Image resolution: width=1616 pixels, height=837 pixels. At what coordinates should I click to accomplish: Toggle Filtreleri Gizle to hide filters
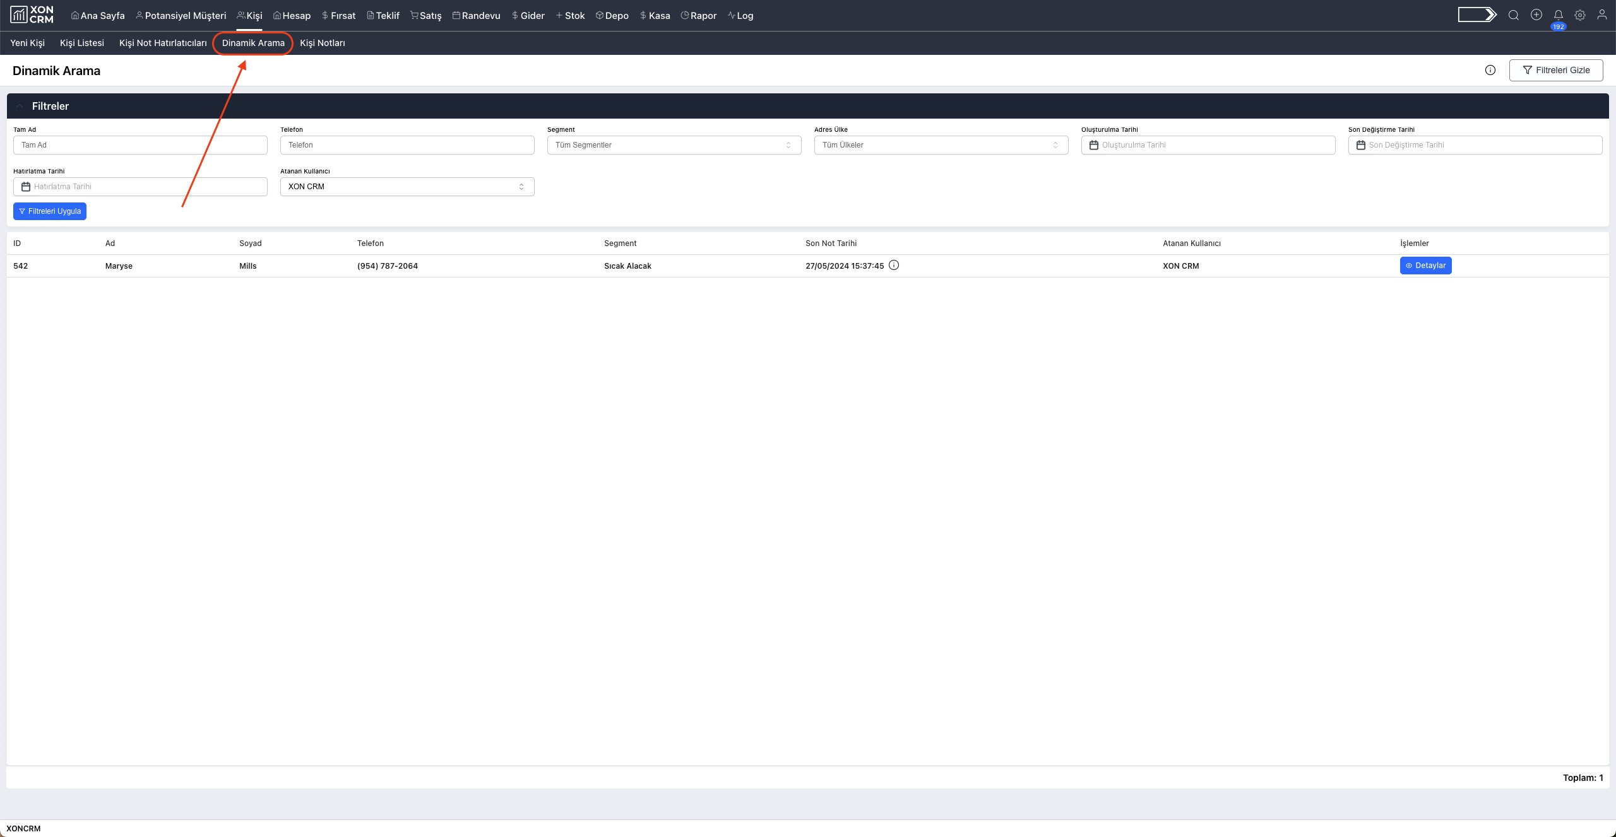(x=1555, y=70)
